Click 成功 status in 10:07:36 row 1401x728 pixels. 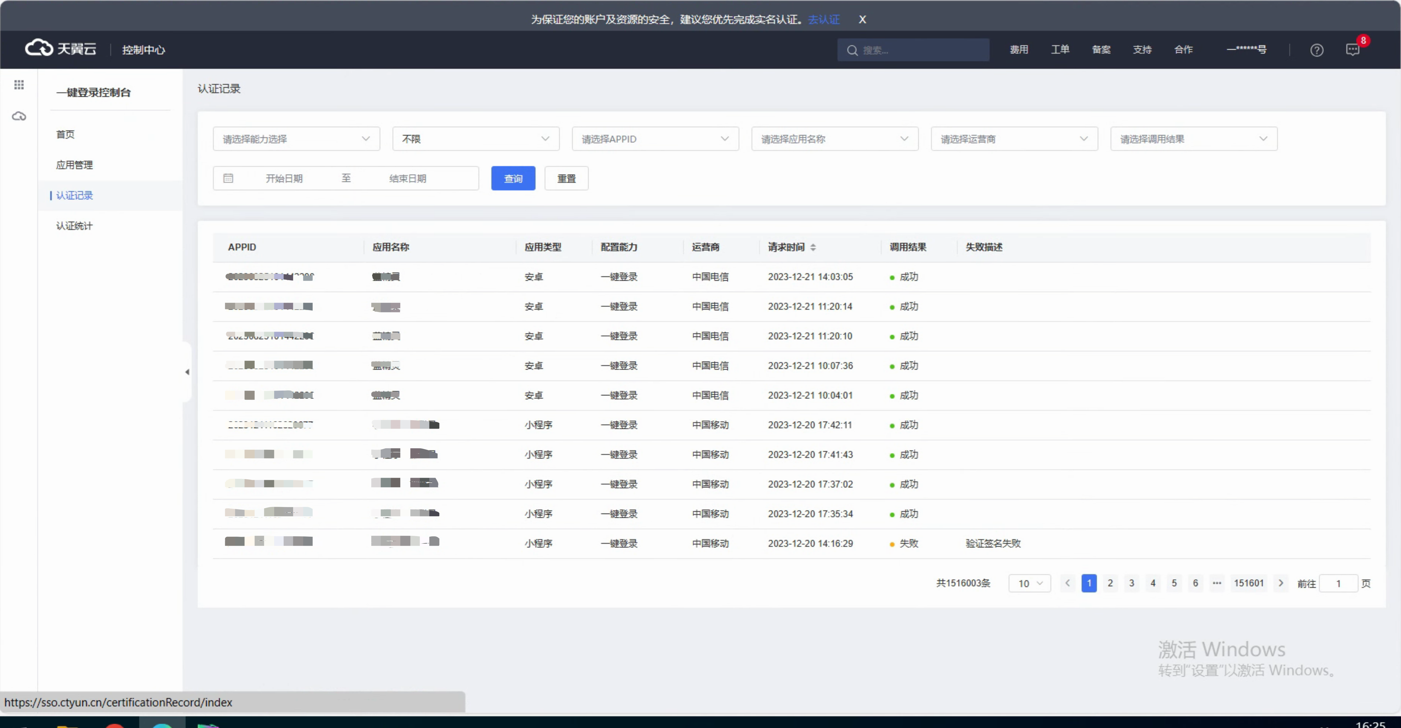click(908, 366)
